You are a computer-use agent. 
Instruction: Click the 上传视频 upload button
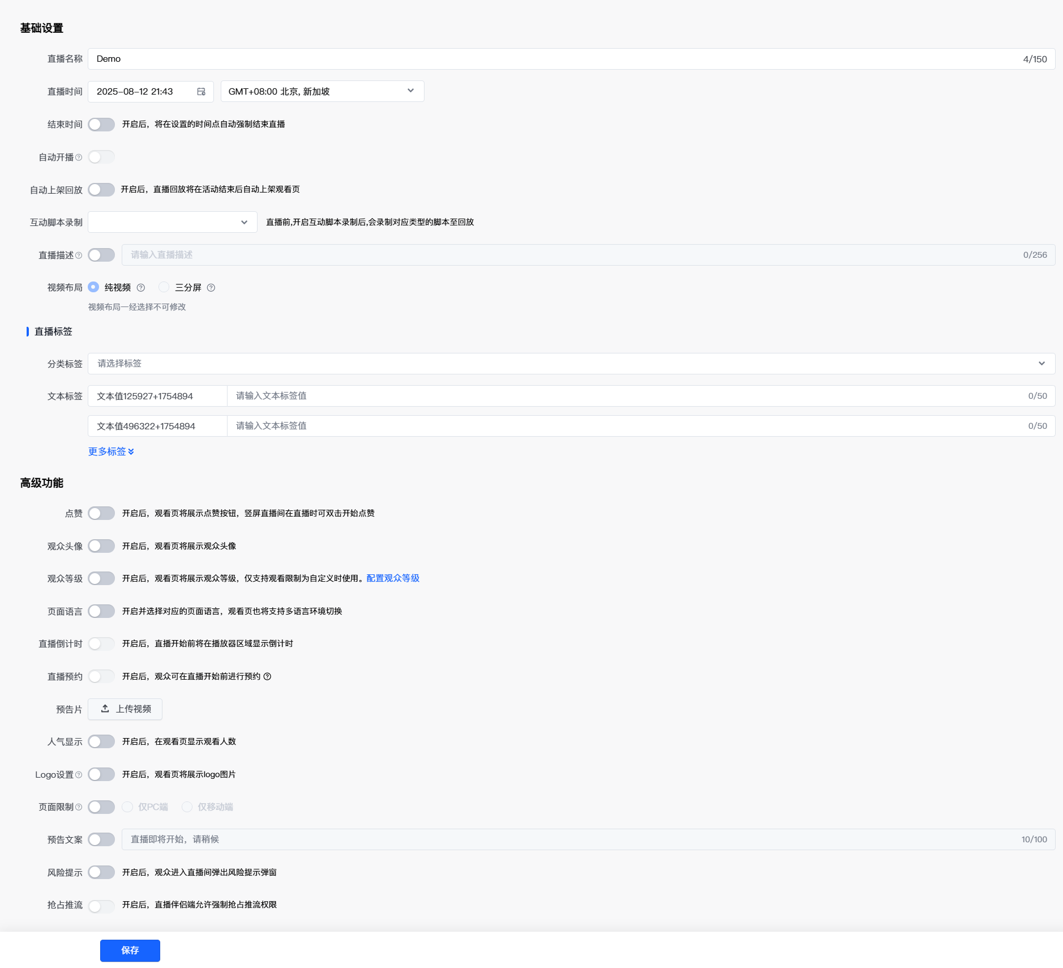(x=125, y=709)
